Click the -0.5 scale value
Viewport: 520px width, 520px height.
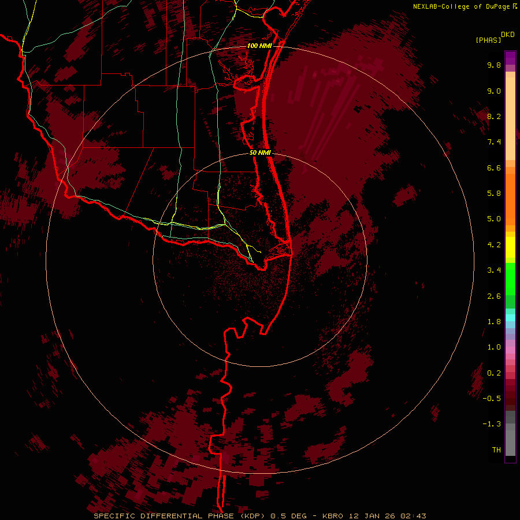pyautogui.click(x=492, y=399)
